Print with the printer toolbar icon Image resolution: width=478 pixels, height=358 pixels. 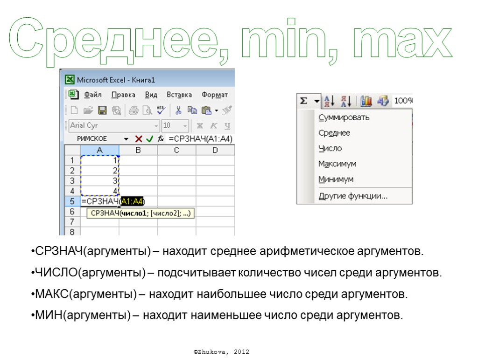tap(133, 110)
